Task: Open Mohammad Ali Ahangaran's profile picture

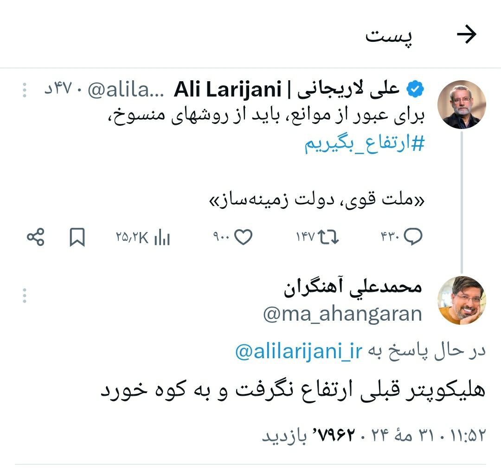Action: click(461, 300)
